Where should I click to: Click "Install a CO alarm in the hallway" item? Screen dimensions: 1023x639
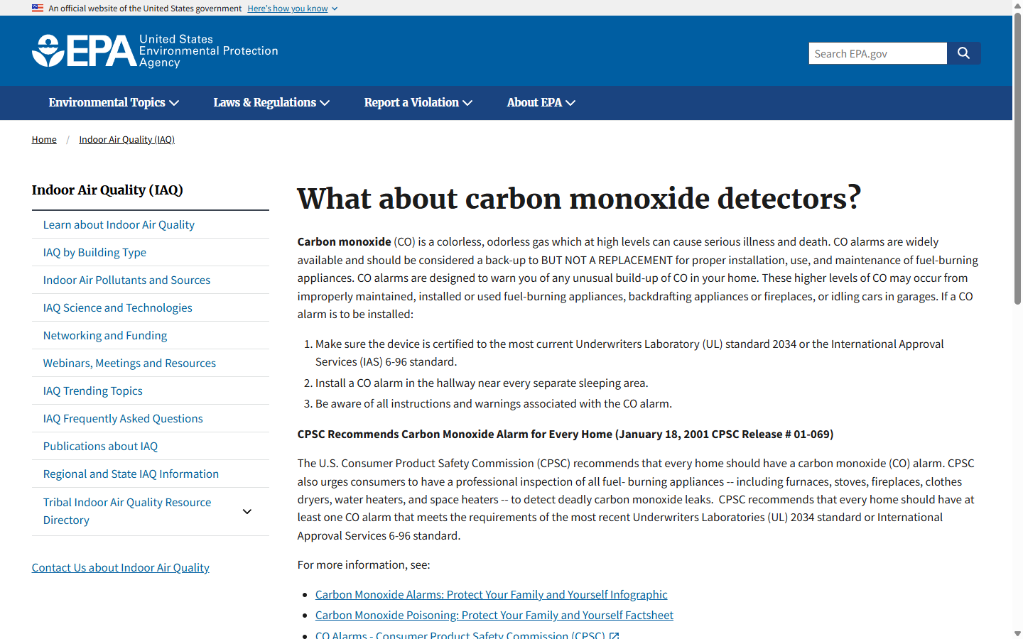coord(482,383)
